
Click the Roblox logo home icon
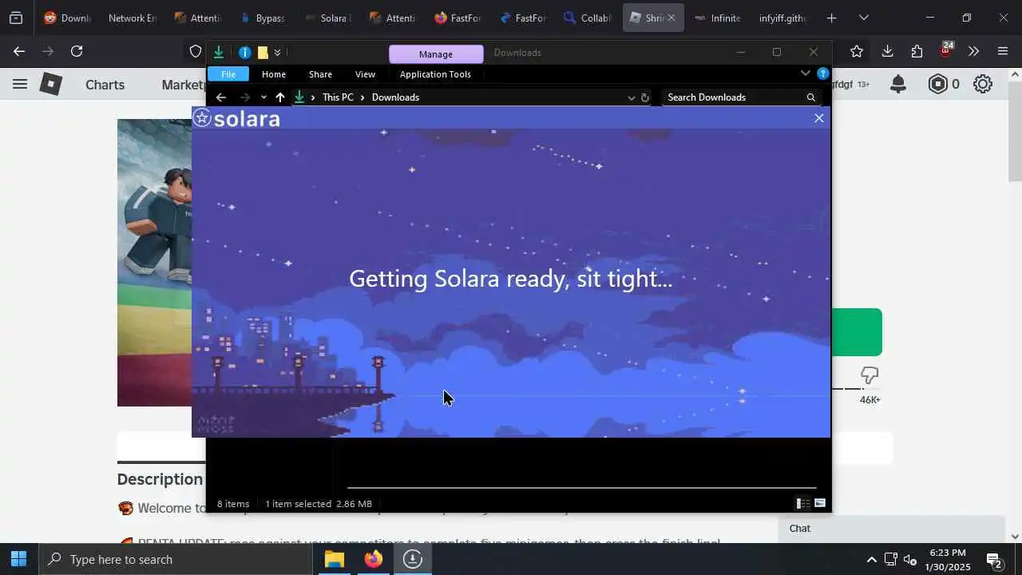point(51,84)
